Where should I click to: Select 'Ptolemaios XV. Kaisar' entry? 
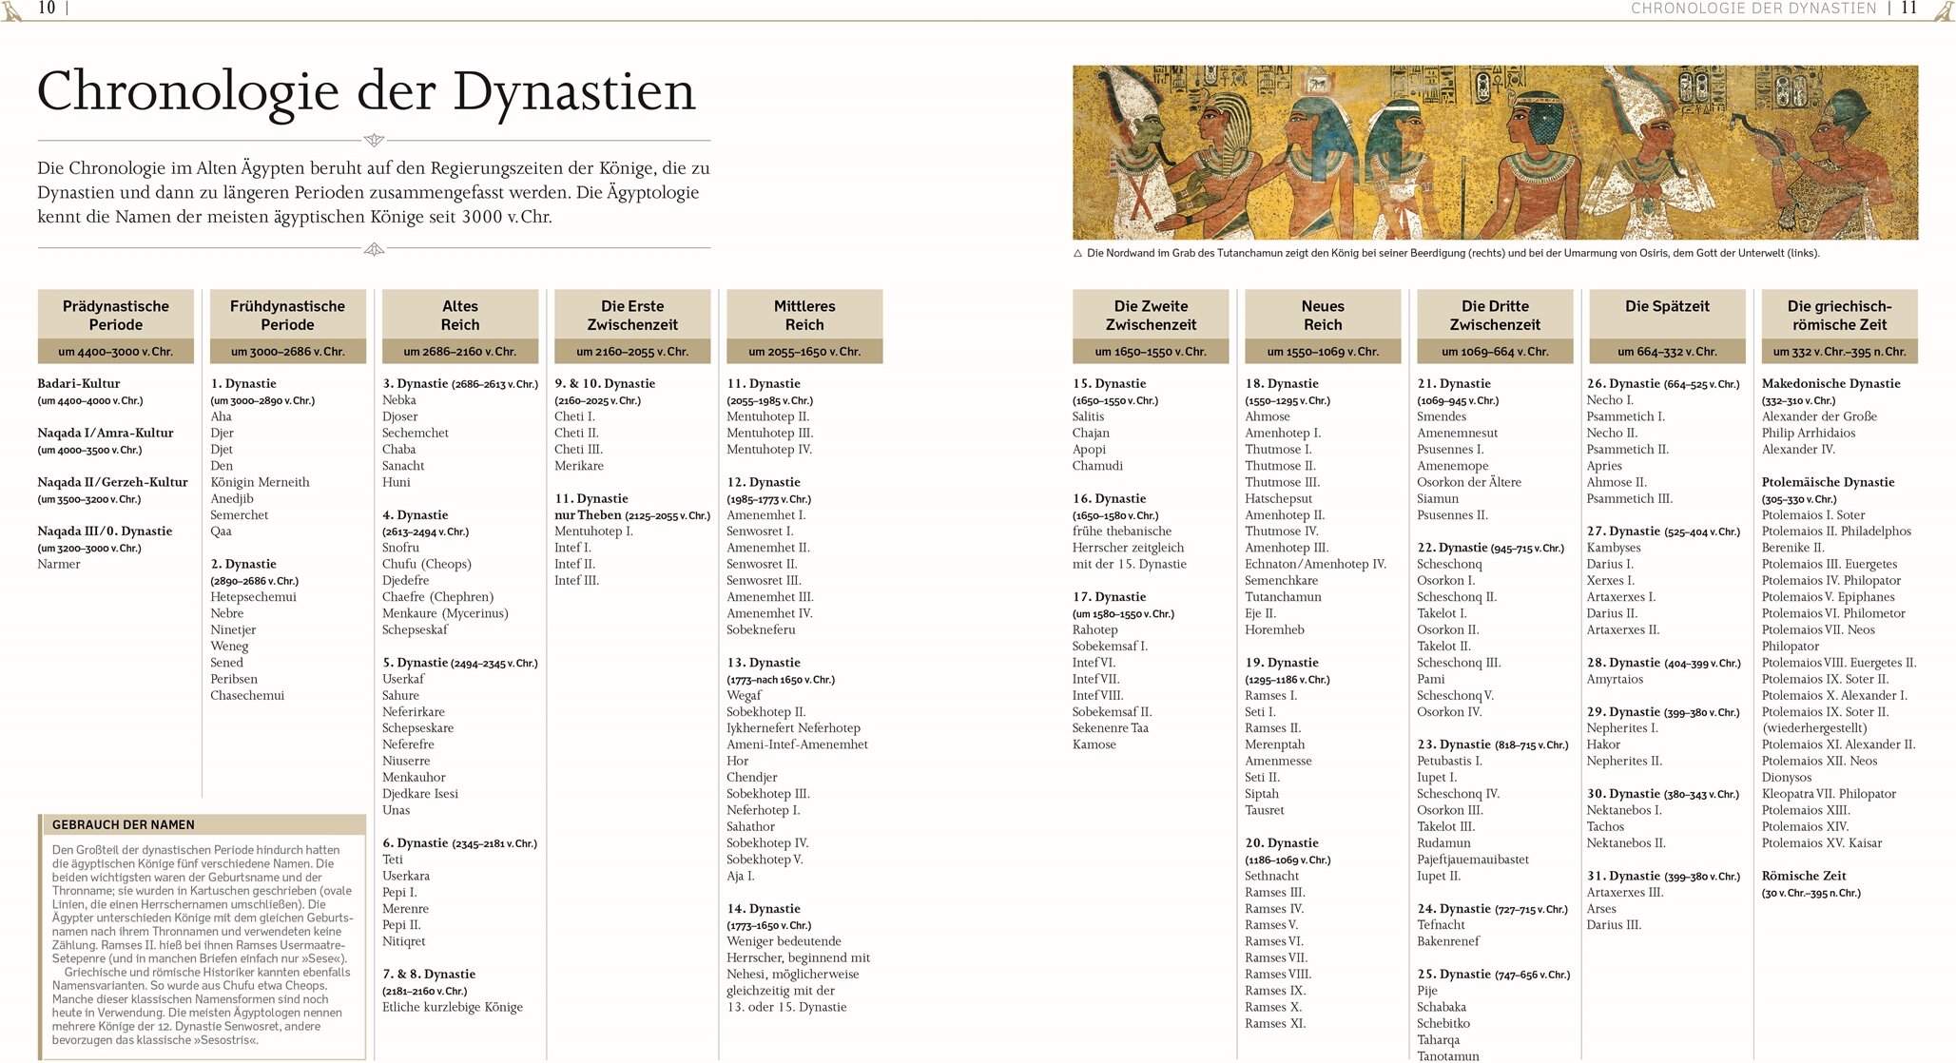(x=1822, y=842)
